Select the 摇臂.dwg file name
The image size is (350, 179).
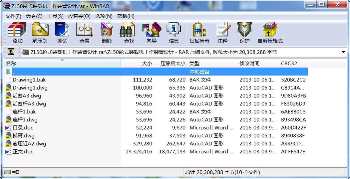[x=24, y=135]
